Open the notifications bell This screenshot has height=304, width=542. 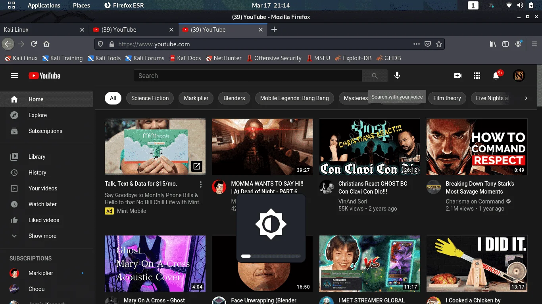[x=496, y=76]
